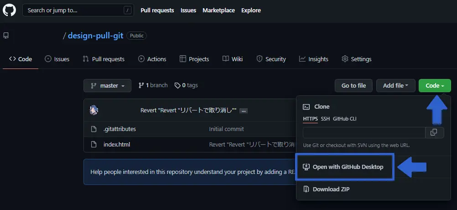Viewport: 457px width, 210px height.
Task: Focus the Search or jump to field
Action: pyautogui.click(x=78, y=10)
